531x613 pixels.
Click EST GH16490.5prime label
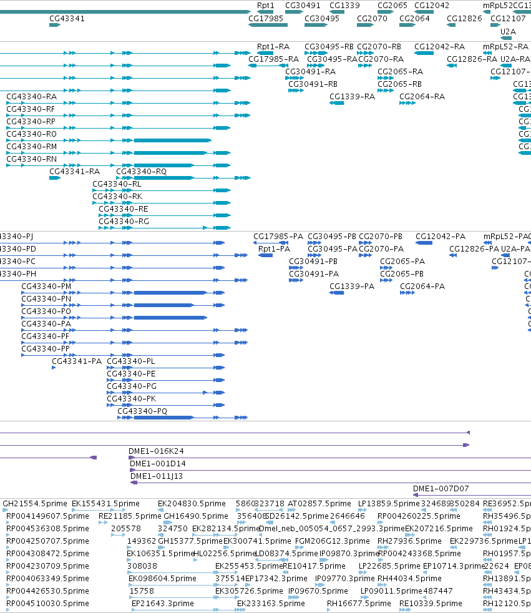tap(196, 516)
